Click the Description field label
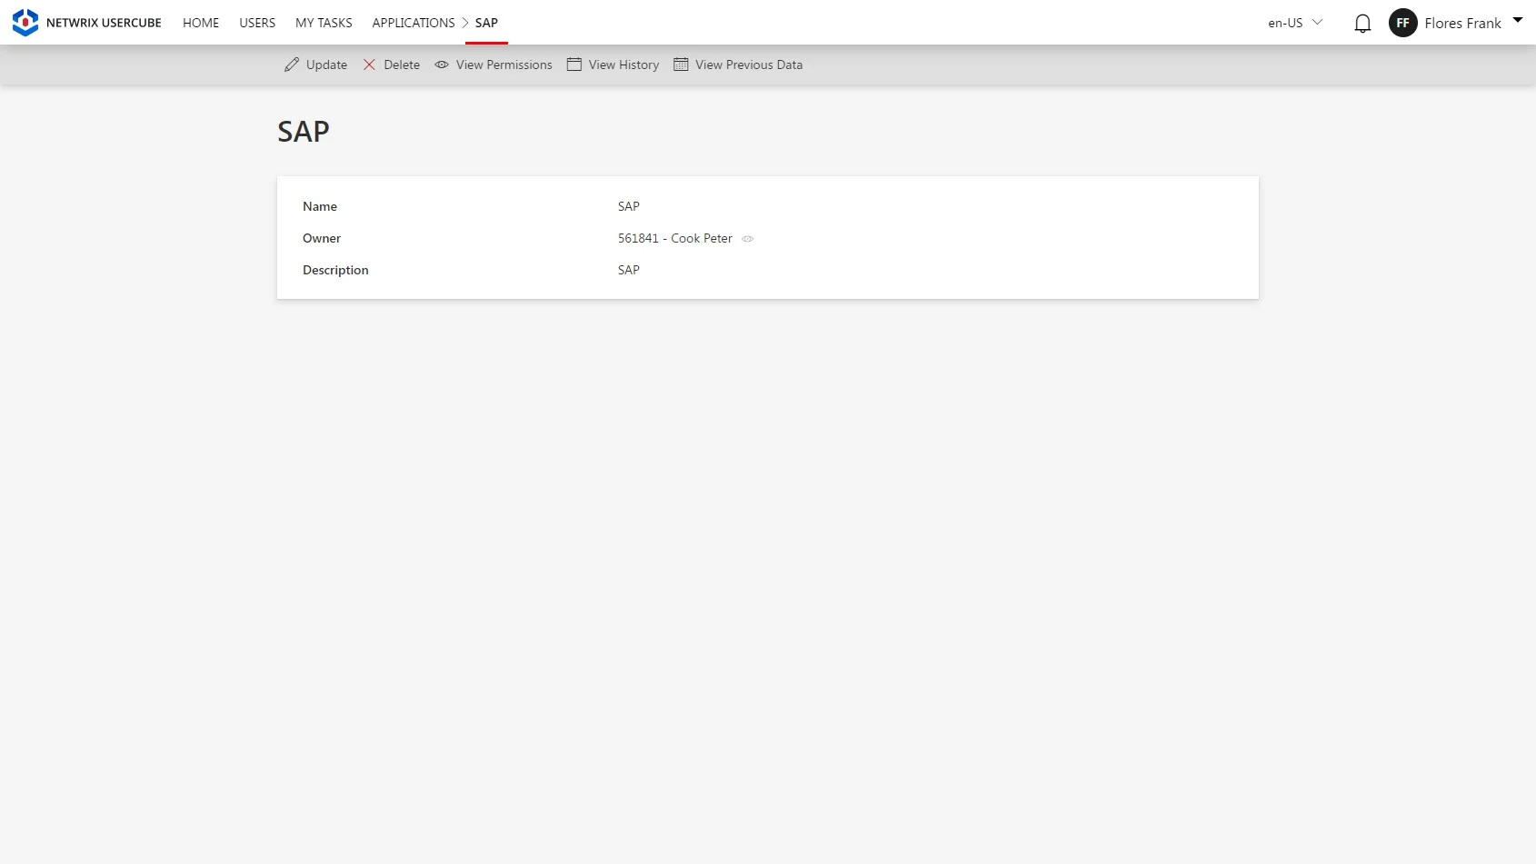Screen dimensions: 1536x864 (335, 270)
